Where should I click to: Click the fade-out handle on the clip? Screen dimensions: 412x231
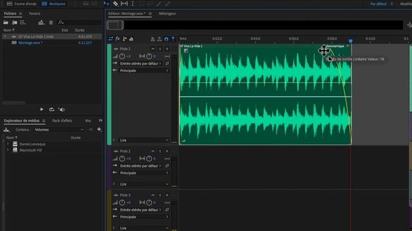click(x=324, y=51)
